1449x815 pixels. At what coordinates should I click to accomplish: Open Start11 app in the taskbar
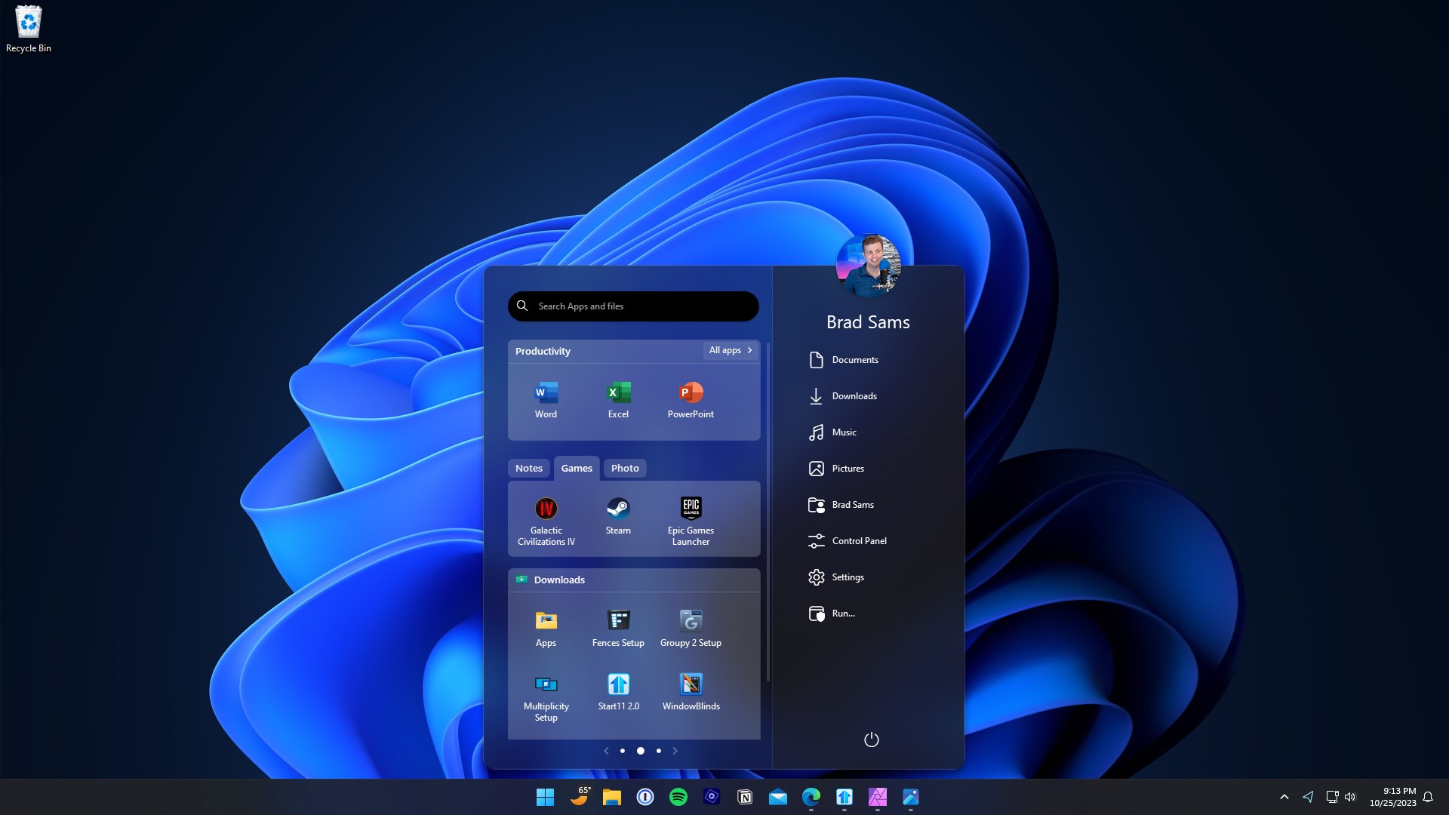pos(844,797)
